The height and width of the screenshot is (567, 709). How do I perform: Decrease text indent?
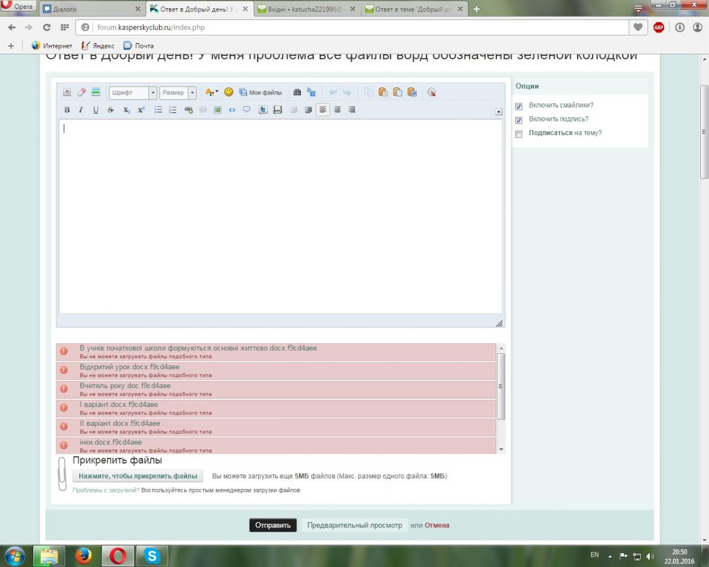(294, 110)
